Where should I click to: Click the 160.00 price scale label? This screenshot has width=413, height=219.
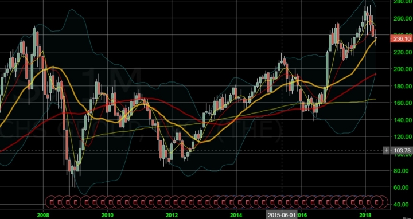click(402, 103)
